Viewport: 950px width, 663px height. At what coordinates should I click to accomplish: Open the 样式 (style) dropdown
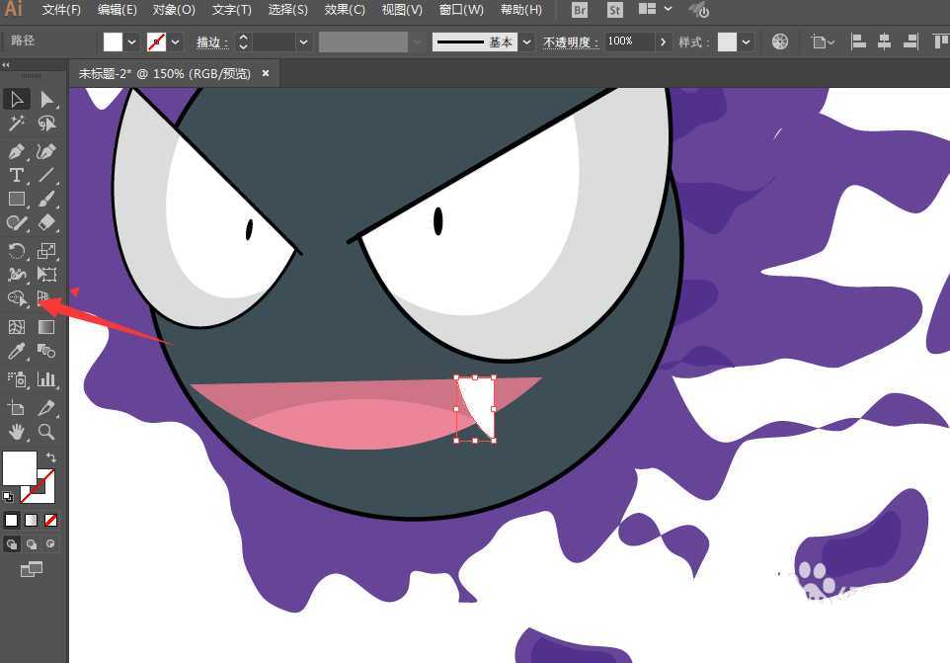click(x=746, y=41)
